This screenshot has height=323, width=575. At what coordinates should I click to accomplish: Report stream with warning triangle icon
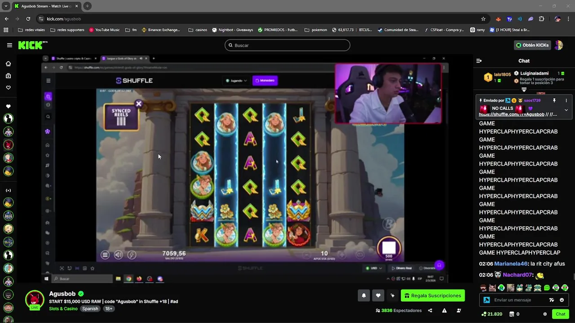click(444, 310)
